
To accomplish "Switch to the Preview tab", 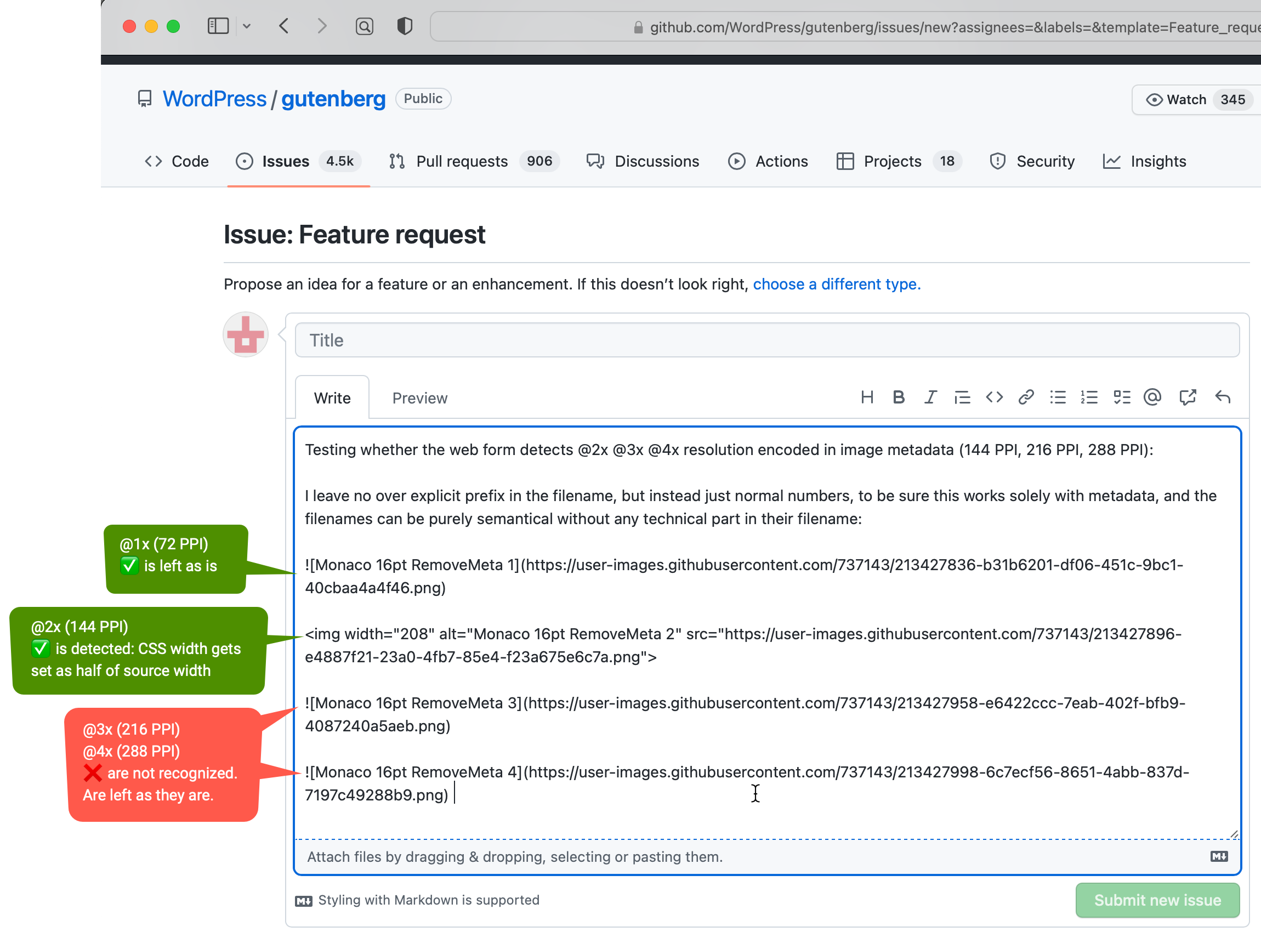I will click(x=419, y=397).
